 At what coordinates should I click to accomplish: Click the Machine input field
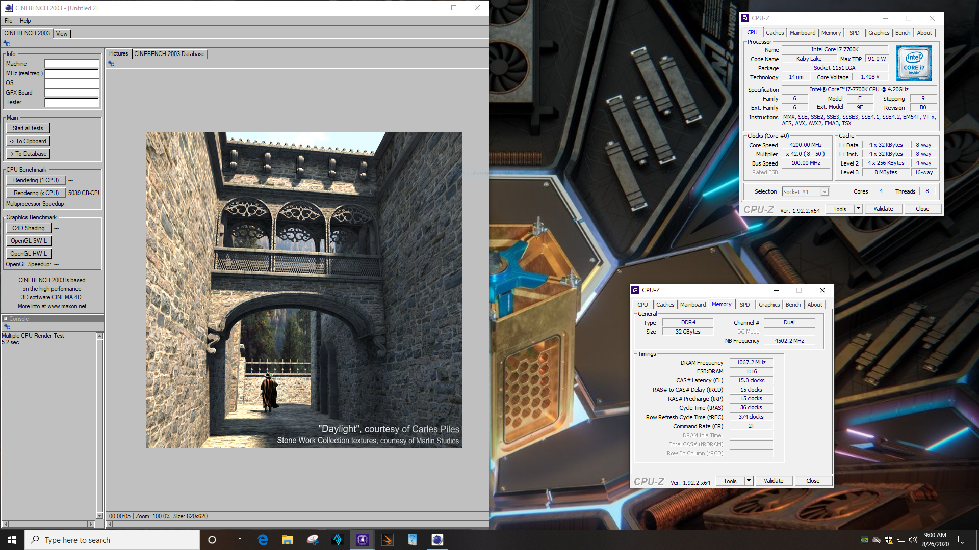click(71, 64)
